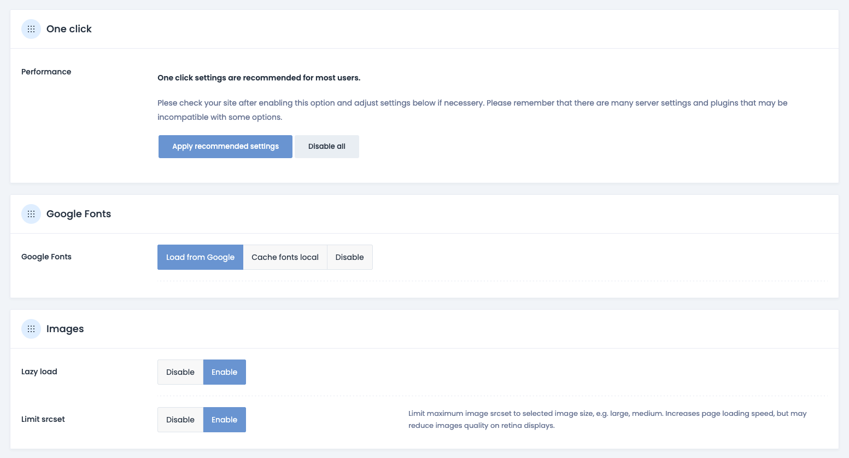The height and width of the screenshot is (458, 849).
Task: Select Load from Google option
Action: point(200,257)
